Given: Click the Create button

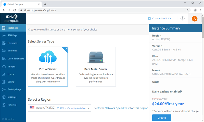Looking at the screenshot, I should click(x=162, y=118).
